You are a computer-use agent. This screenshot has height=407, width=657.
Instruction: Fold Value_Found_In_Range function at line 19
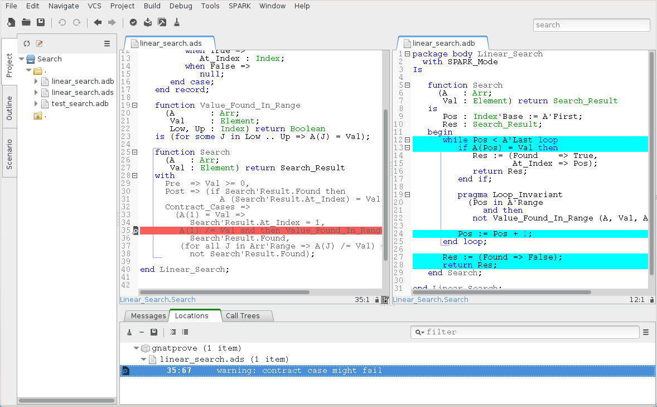135,106
